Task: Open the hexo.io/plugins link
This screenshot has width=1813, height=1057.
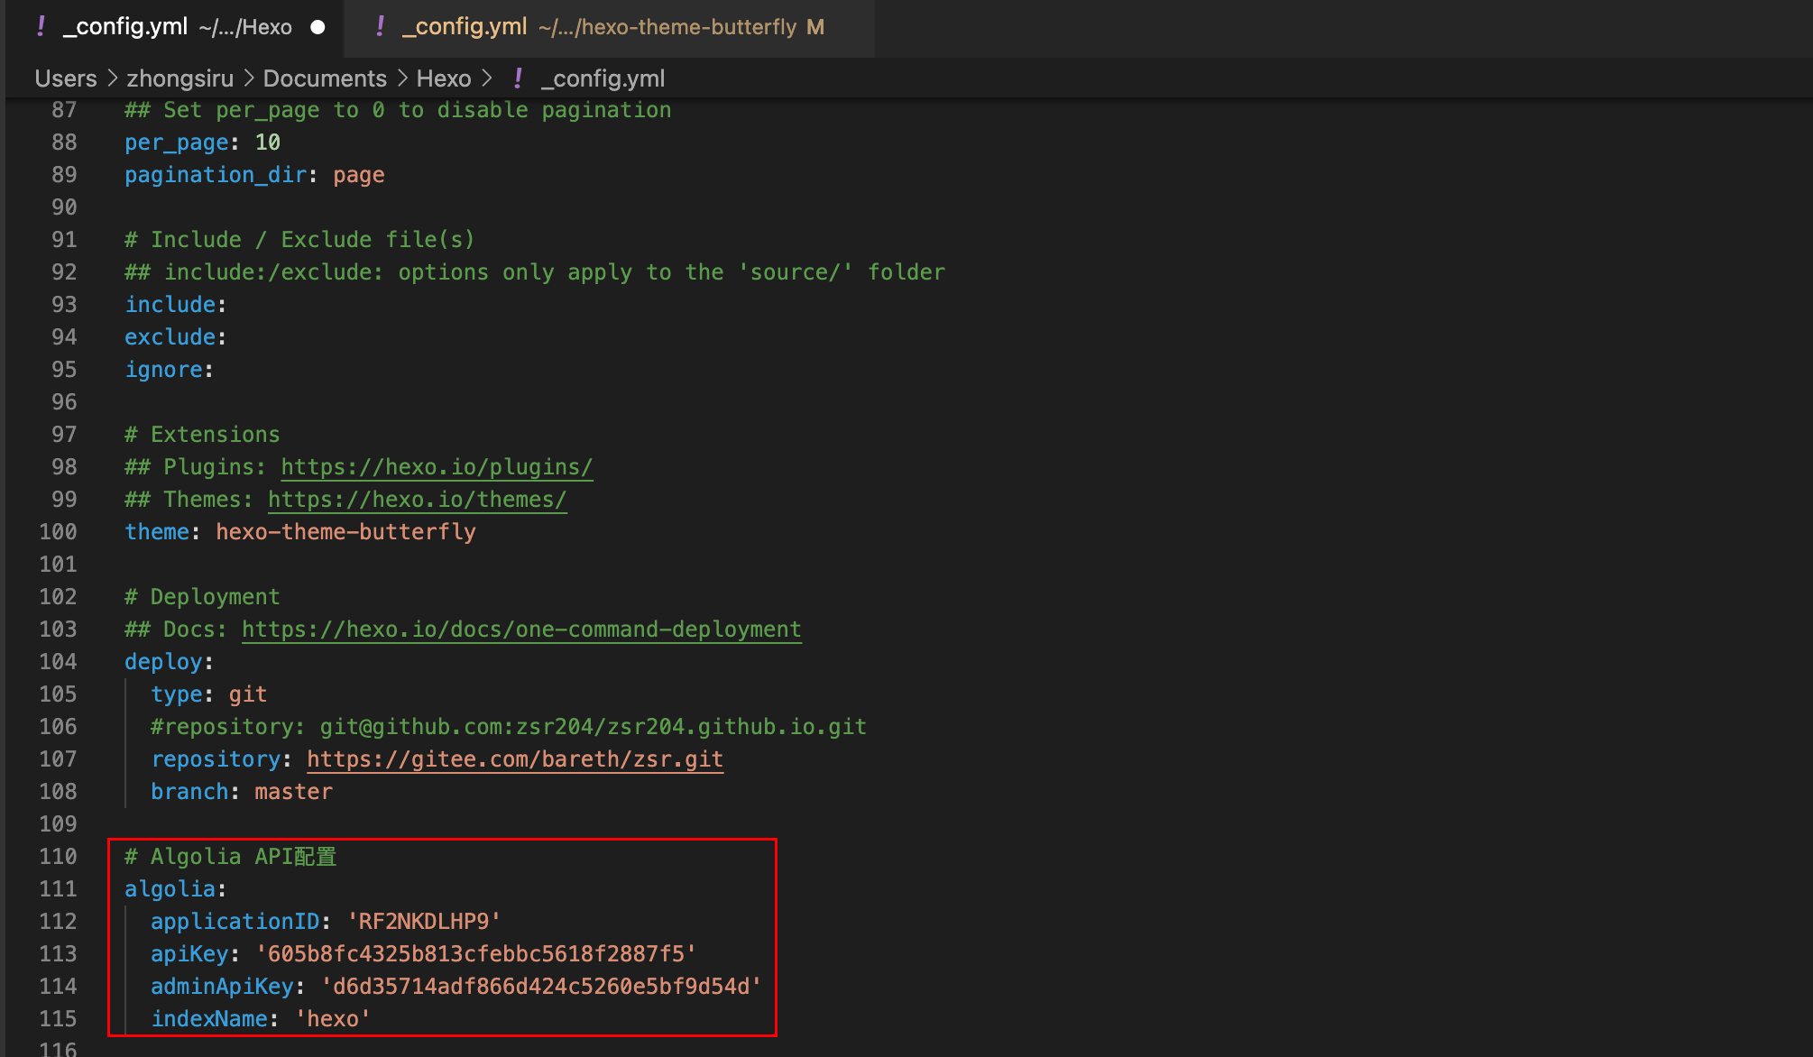Action: pyautogui.click(x=437, y=467)
